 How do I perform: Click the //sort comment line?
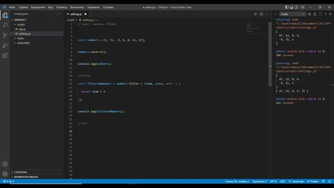click(x=82, y=123)
